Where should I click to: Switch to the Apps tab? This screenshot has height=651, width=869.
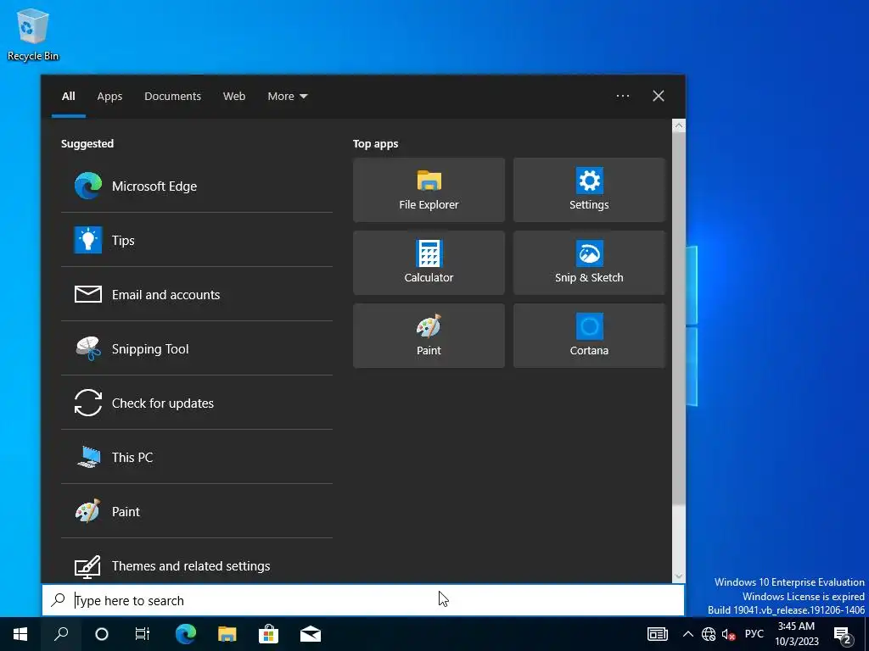[x=109, y=97]
